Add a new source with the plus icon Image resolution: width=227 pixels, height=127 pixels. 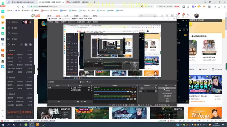(x=72, y=102)
